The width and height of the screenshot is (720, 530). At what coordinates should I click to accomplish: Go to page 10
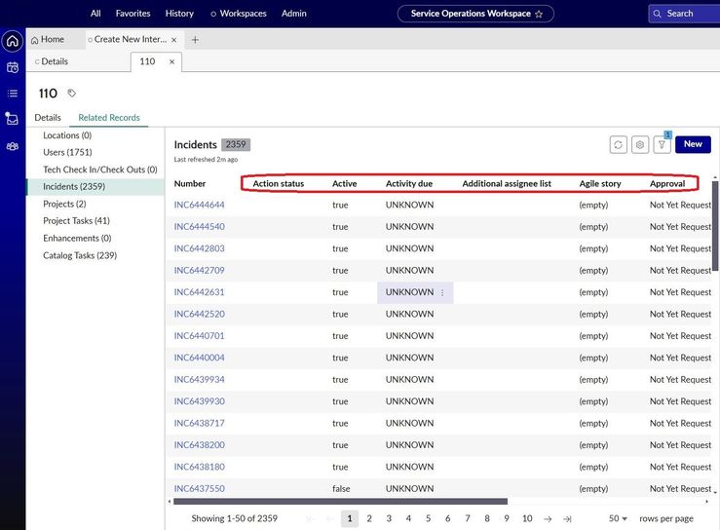pos(527,518)
